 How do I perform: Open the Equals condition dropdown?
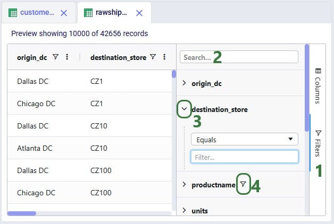tap(244, 140)
